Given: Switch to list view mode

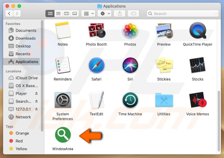Looking at the screenshot, I should tap(58, 14).
